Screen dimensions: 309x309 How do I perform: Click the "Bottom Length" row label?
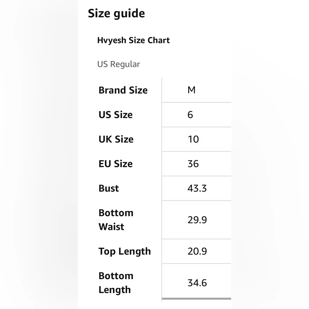[x=116, y=283]
